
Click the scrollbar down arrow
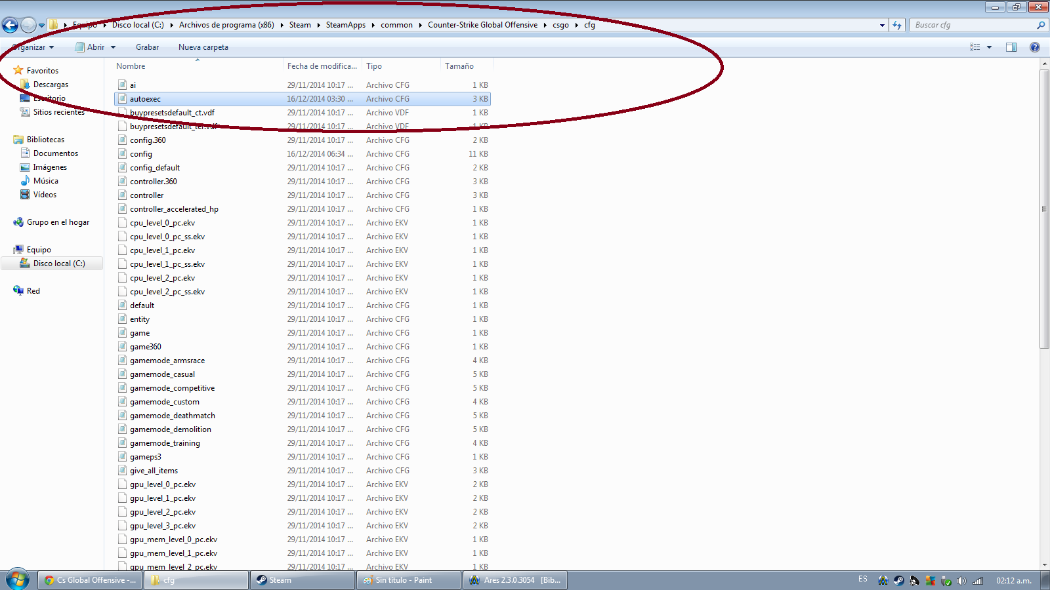(x=1044, y=565)
